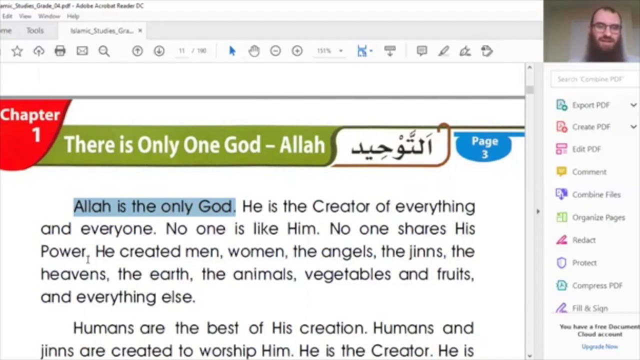The image size is (640, 360).
Task: Go to previous page arrow
Action: [137, 51]
